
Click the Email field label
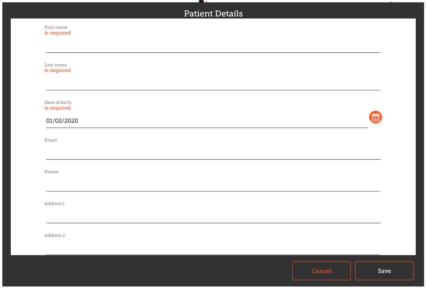51,140
